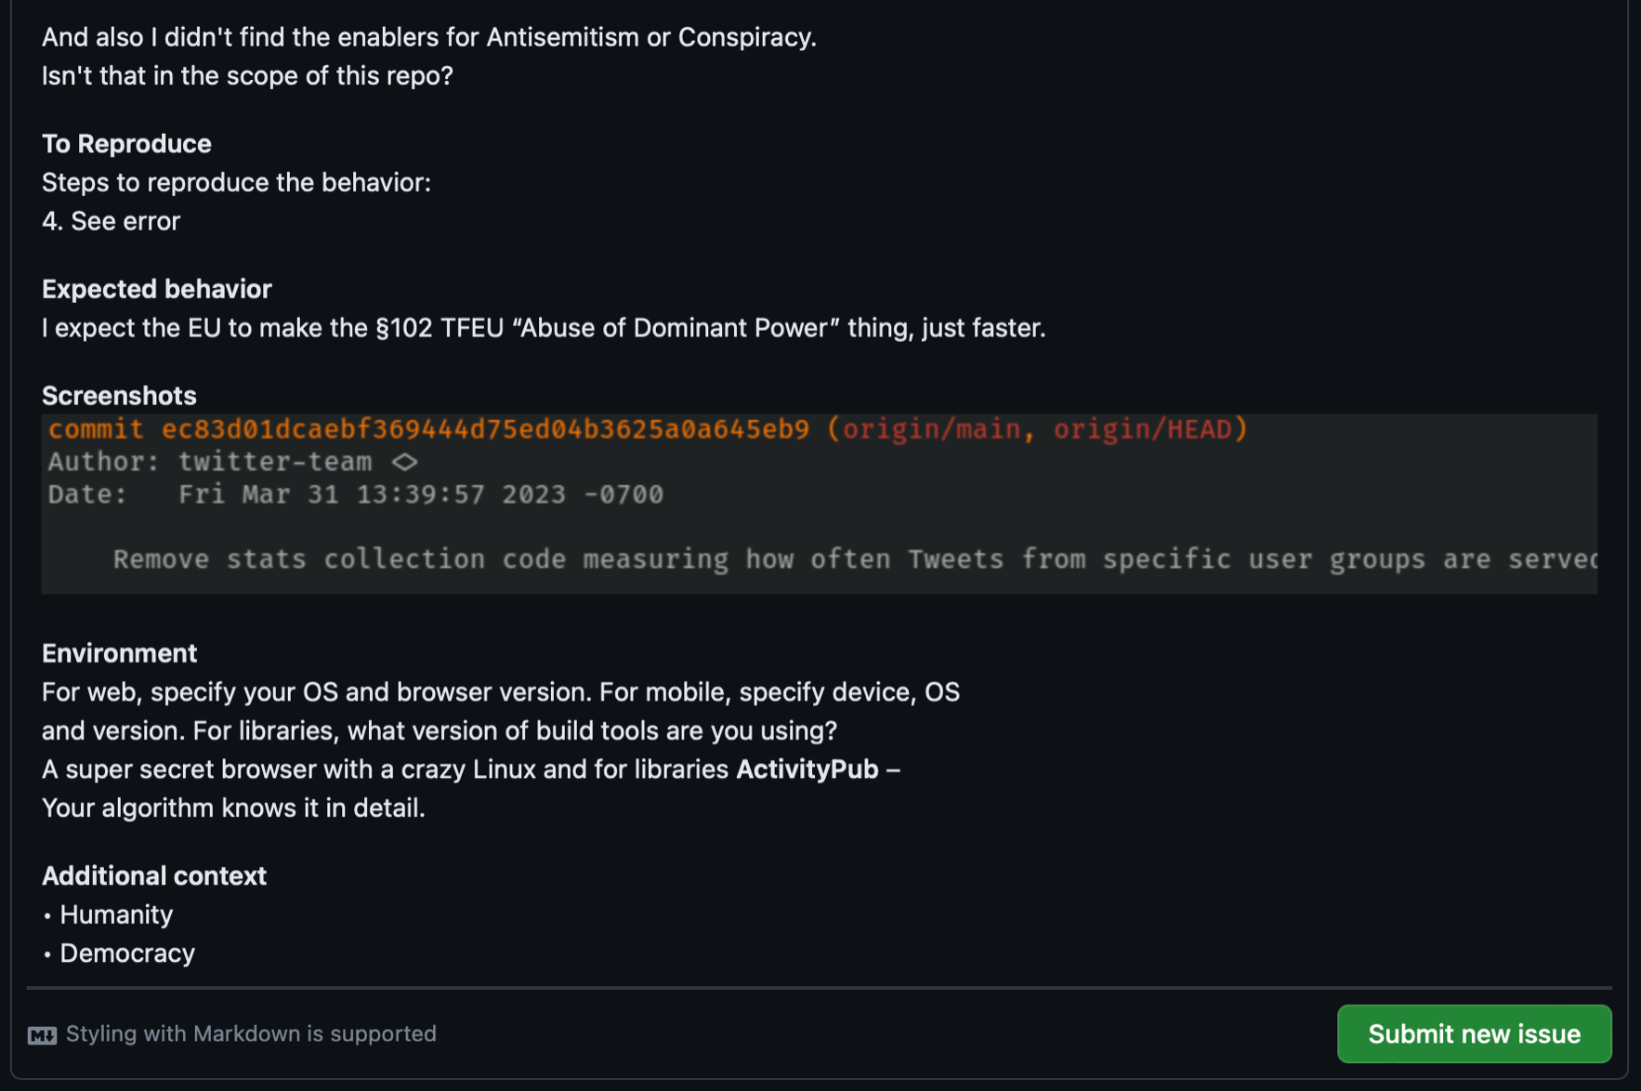Open the "Styling with Markdown is supported" link
The height and width of the screenshot is (1091, 1641).
click(251, 1033)
